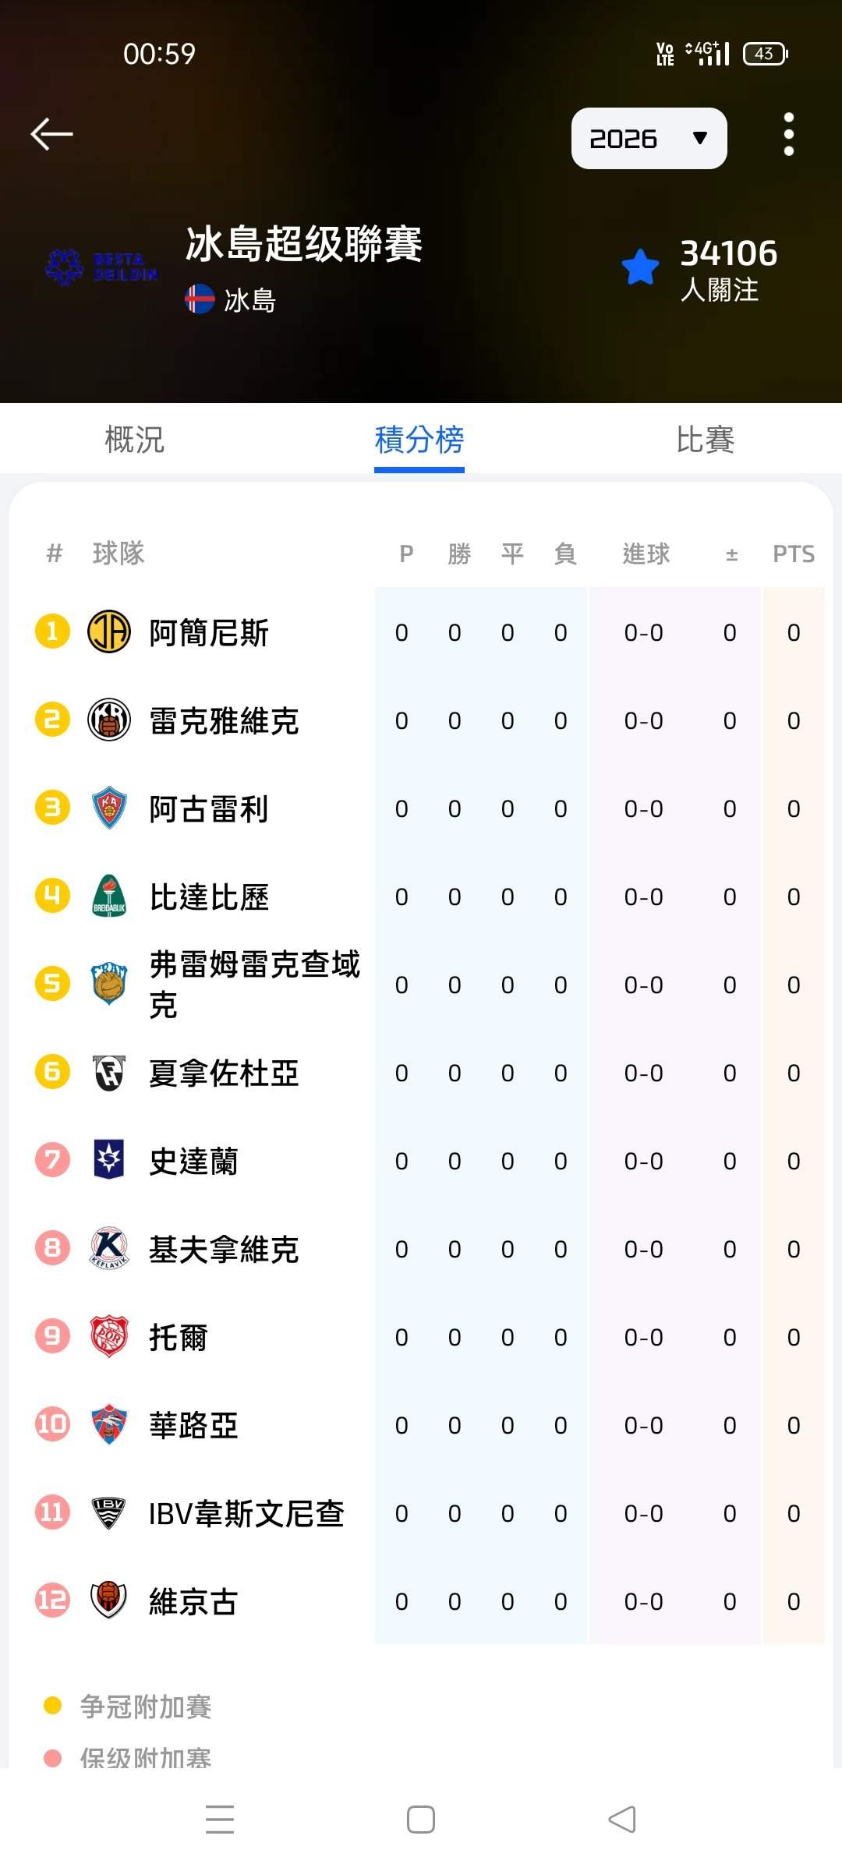Tap the PTS column header
The image size is (842, 1871).
[x=793, y=554]
